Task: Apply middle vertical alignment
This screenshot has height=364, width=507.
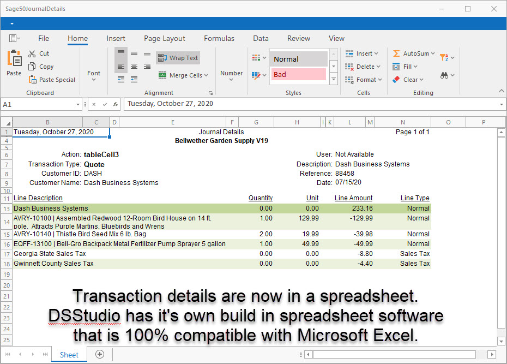Action: coord(134,53)
